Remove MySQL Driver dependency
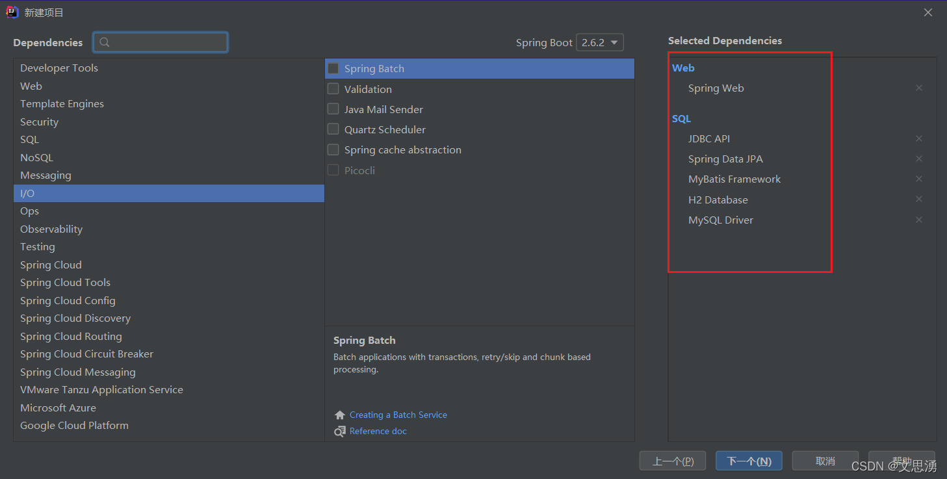The height and width of the screenshot is (479, 947). click(919, 220)
